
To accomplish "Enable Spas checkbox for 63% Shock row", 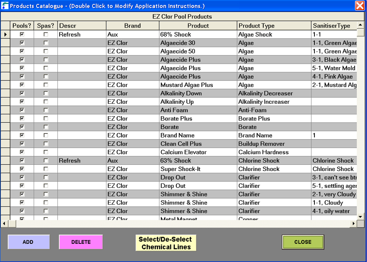I will [x=46, y=160].
